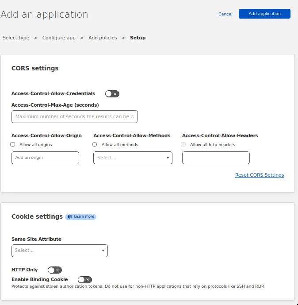Image resolution: width=298 pixels, height=305 pixels.
Task: Return to Add policies breadcrumb step
Action: pos(103,38)
